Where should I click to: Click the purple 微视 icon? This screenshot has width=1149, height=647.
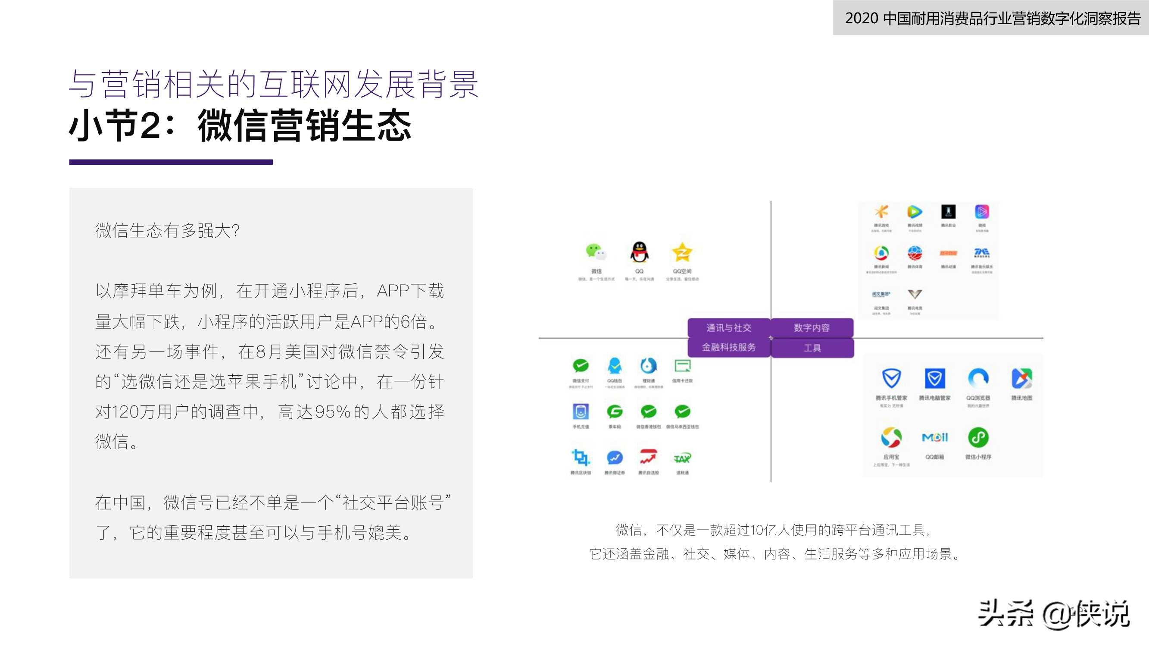click(x=982, y=211)
